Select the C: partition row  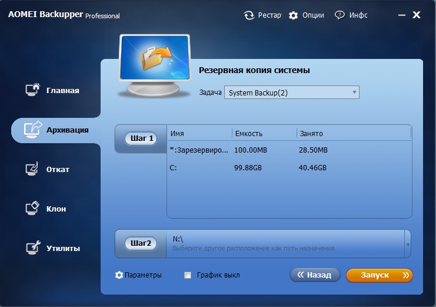pyautogui.click(x=289, y=168)
